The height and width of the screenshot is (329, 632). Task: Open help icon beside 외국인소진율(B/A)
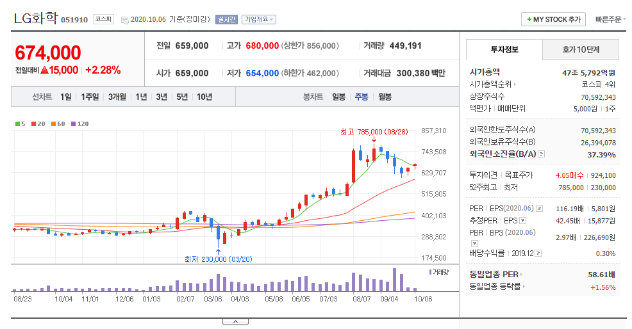coord(542,154)
